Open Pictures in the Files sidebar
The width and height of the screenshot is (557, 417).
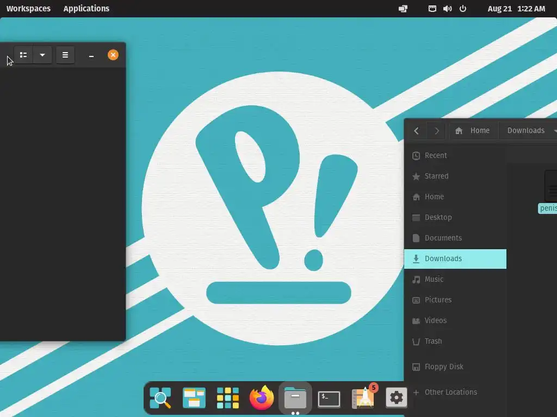tap(455, 300)
